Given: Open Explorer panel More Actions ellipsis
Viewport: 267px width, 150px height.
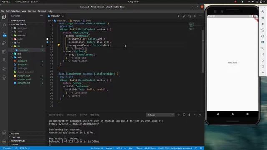Looking at the screenshot, I should (x=41, y=16).
